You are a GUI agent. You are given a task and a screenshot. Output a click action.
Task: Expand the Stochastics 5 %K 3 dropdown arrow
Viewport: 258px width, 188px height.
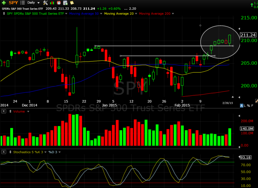[45, 152]
